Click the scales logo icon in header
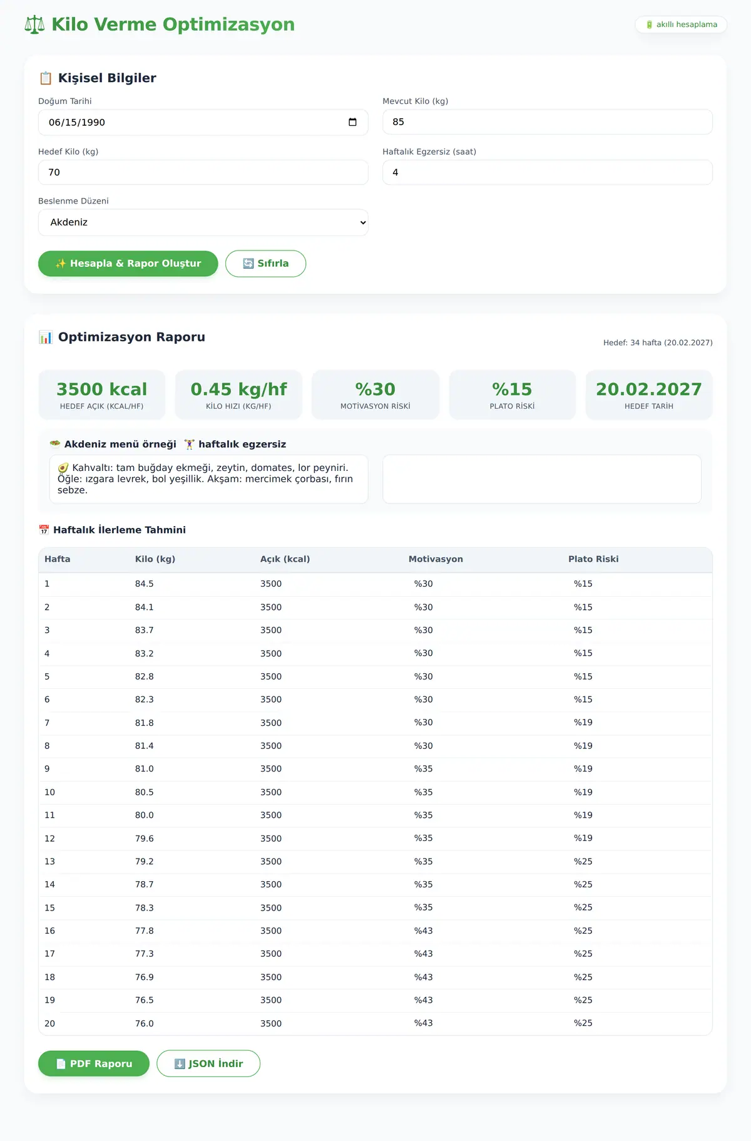The height and width of the screenshot is (1141, 751). pyautogui.click(x=34, y=24)
